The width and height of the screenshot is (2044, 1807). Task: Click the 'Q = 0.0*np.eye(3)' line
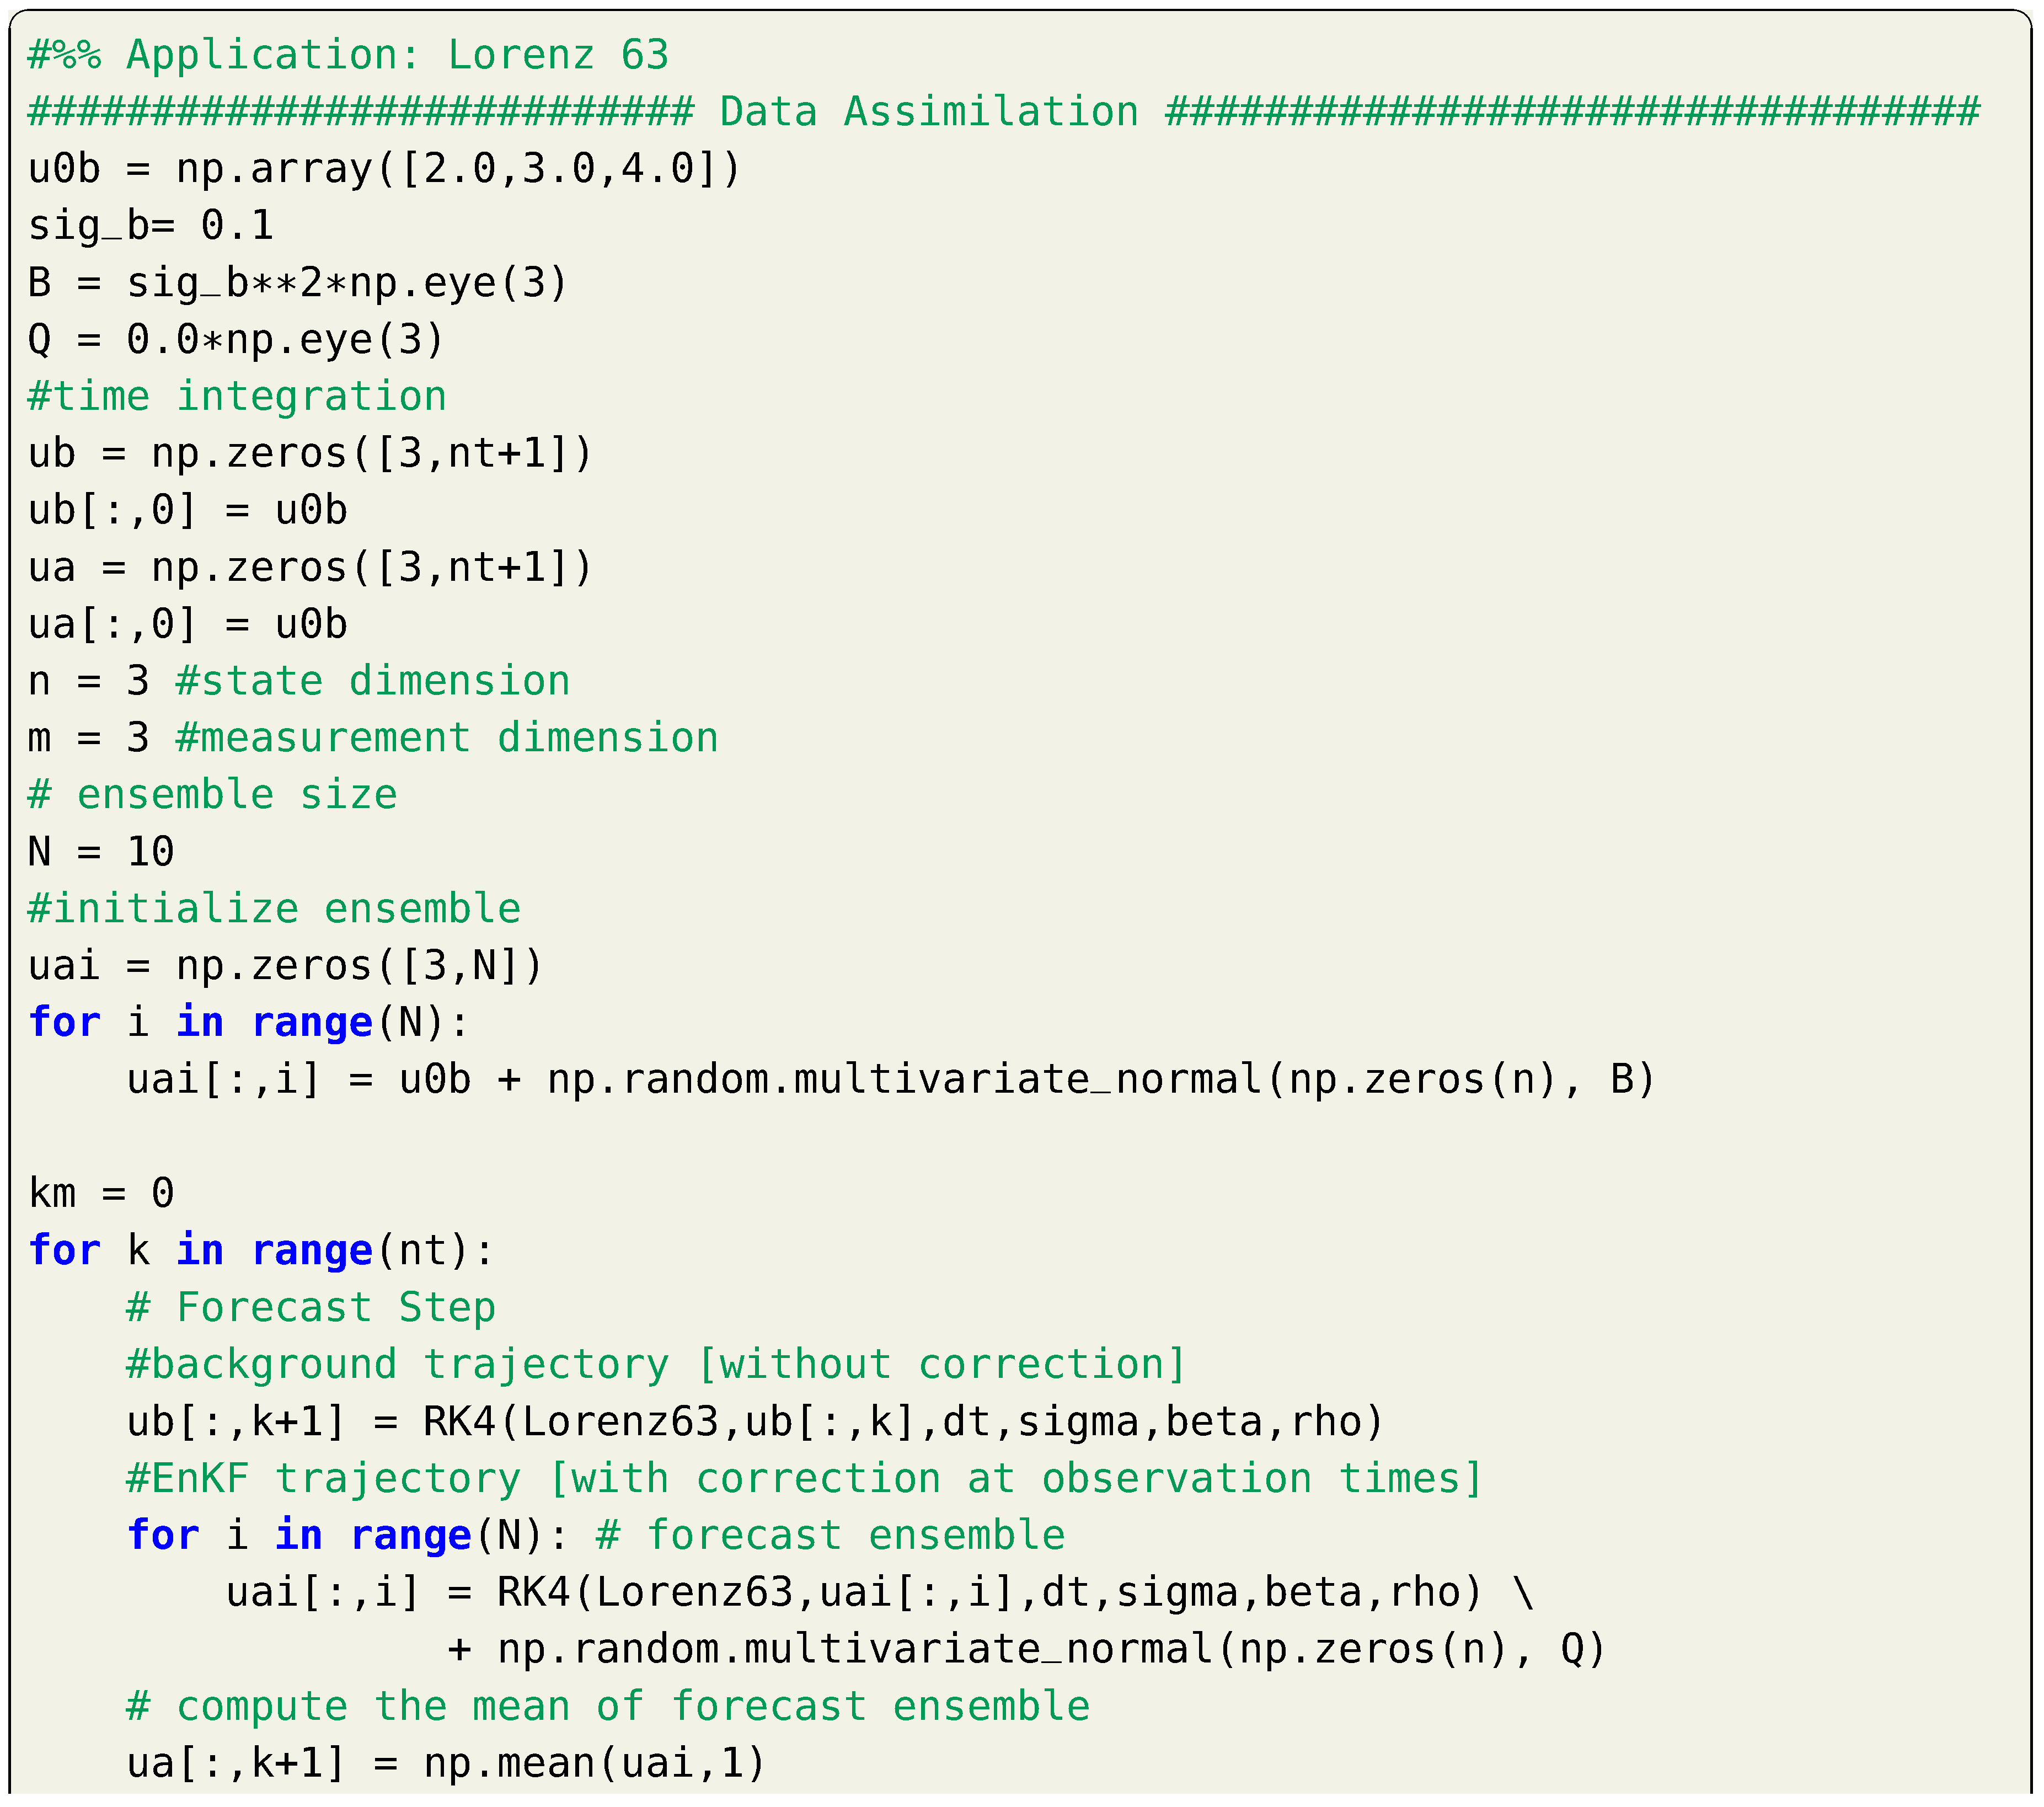(235, 339)
